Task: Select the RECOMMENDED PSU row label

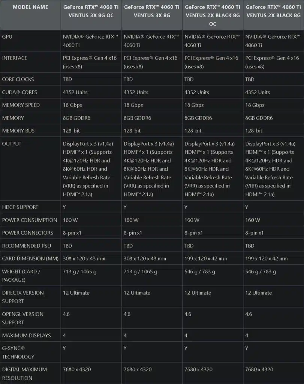Action: tap(26, 246)
